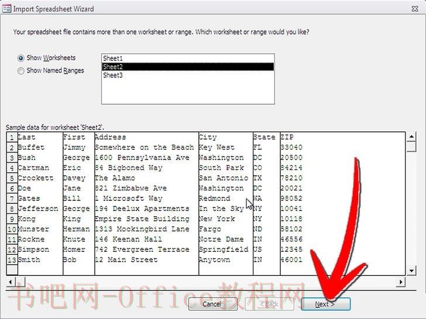Choose Sheet3 in the worksheet list
This screenshot has height=319, width=426.
[188, 75]
